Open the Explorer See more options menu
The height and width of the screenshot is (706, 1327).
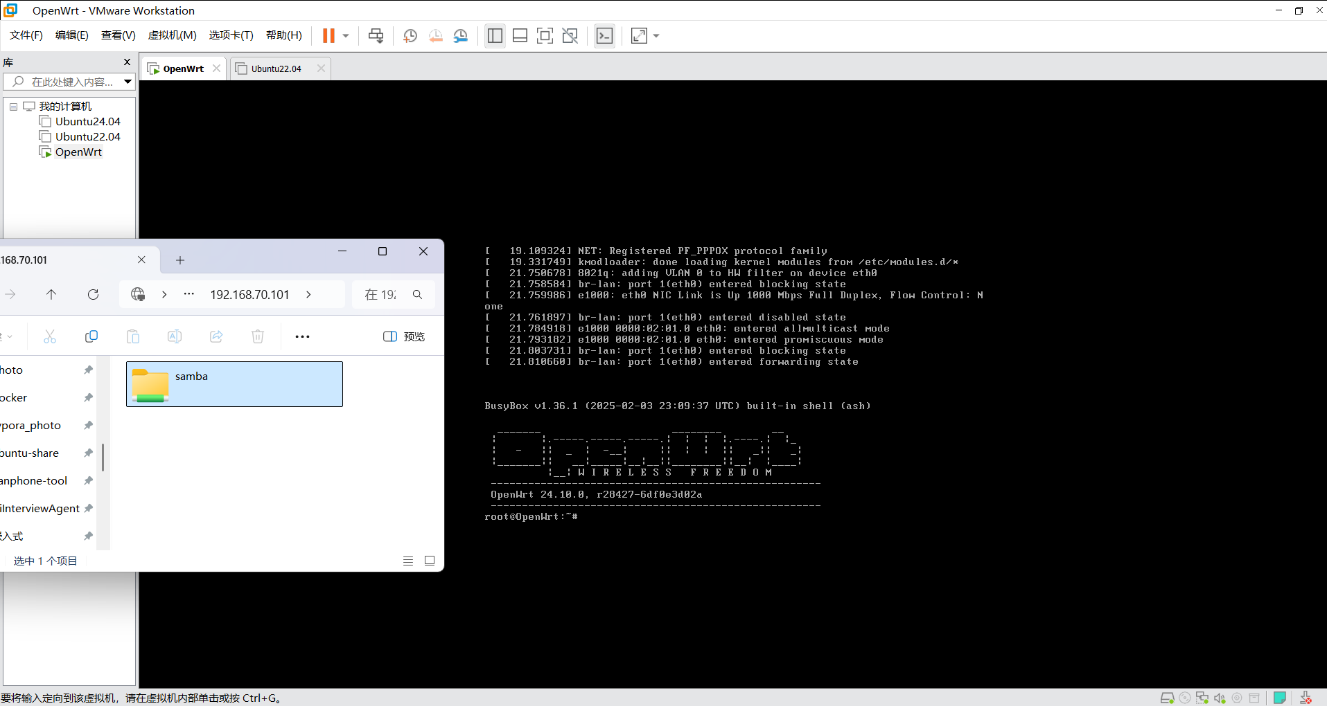click(302, 336)
